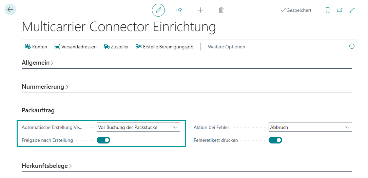Expand the Allgemein section

click(x=38, y=63)
